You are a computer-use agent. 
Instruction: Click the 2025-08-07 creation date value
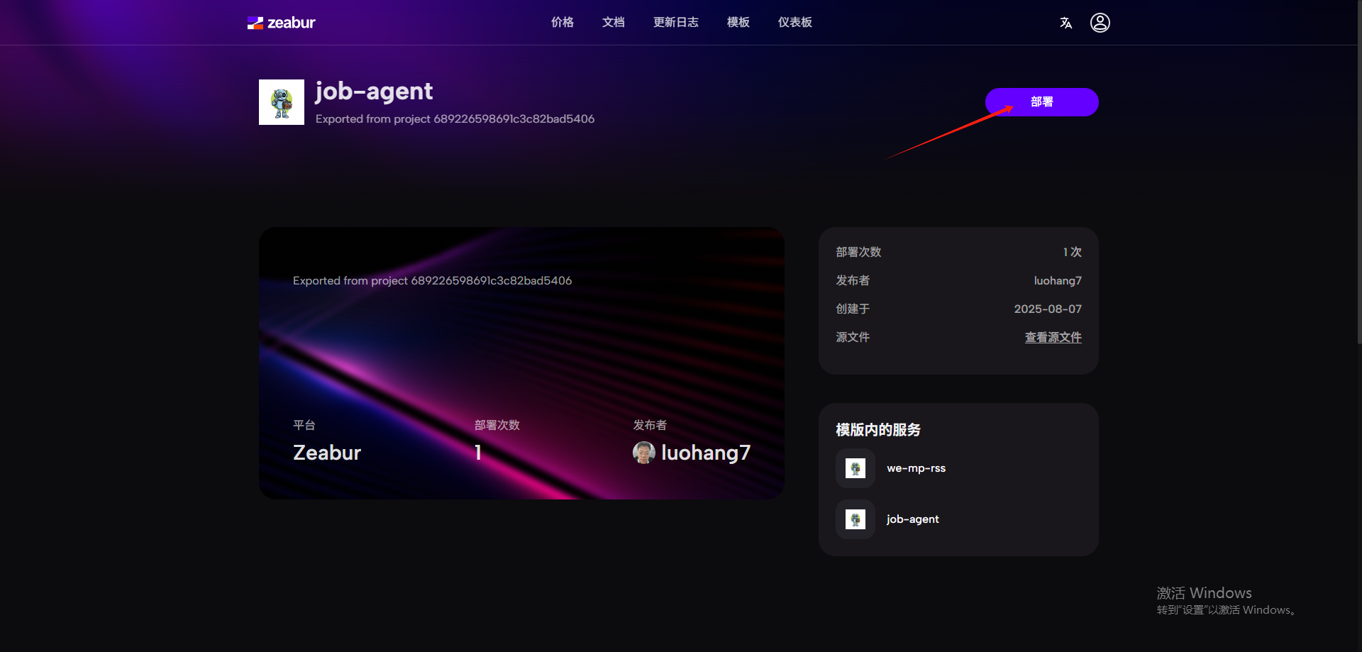coord(1048,309)
